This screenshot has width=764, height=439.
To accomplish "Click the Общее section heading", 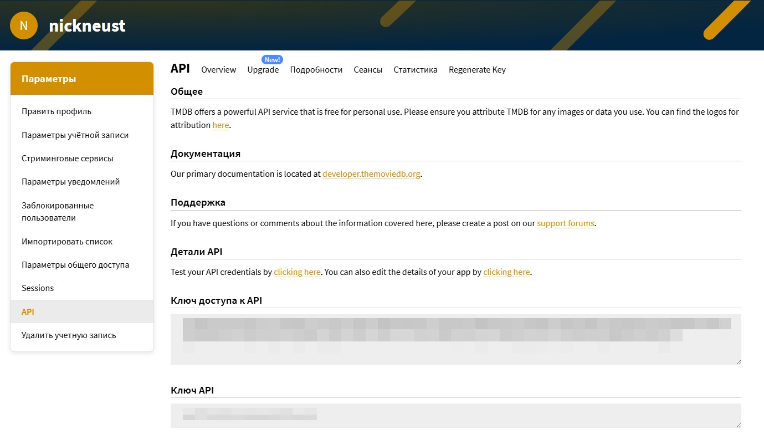I will tap(187, 91).
